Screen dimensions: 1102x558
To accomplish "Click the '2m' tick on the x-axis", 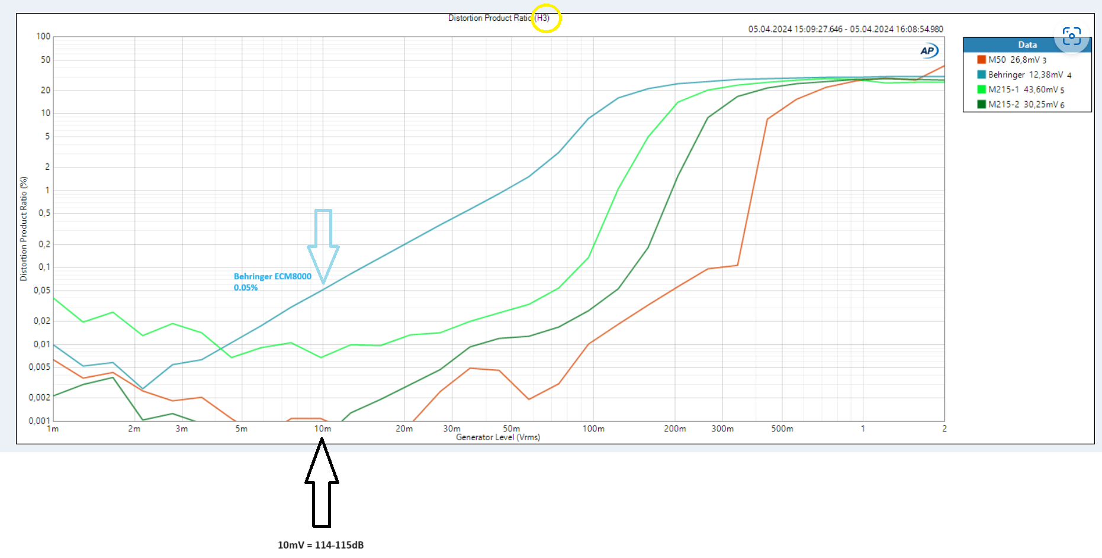I will [x=134, y=428].
